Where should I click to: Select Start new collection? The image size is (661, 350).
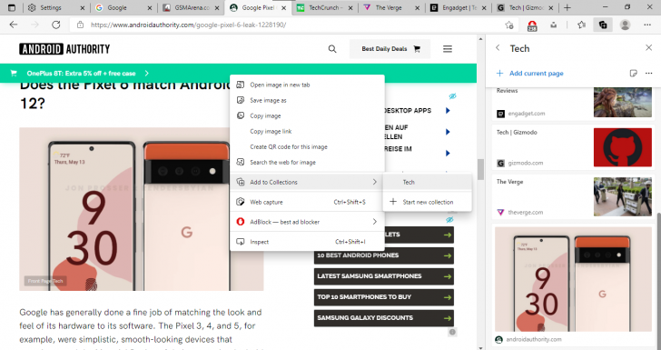pyautogui.click(x=427, y=202)
